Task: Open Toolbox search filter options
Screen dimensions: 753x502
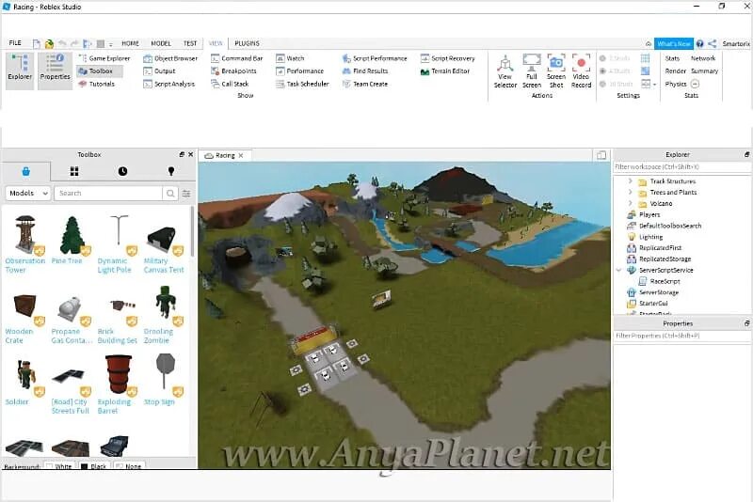Action: (x=186, y=194)
